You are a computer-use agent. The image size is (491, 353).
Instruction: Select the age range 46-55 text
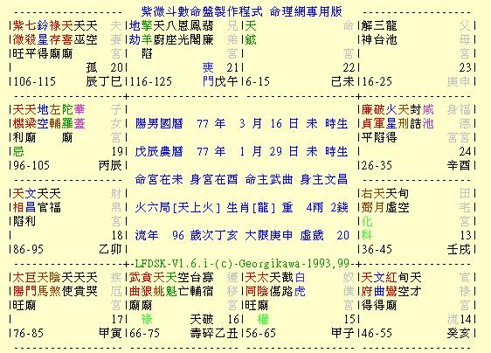click(x=377, y=333)
